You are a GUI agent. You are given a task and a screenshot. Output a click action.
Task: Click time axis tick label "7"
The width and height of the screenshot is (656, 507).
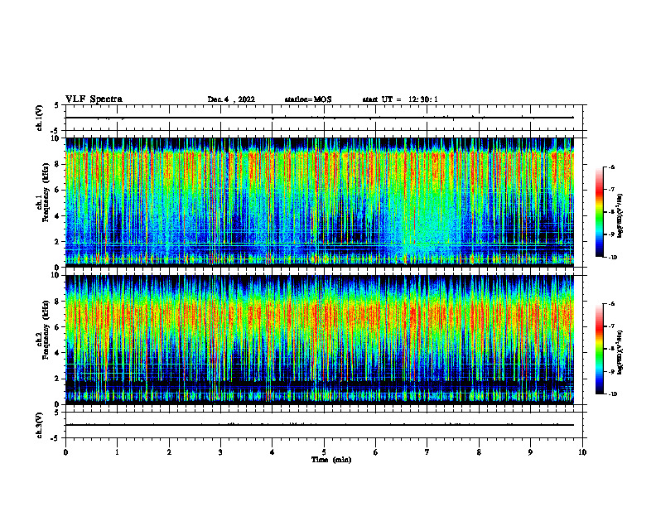coord(427,452)
